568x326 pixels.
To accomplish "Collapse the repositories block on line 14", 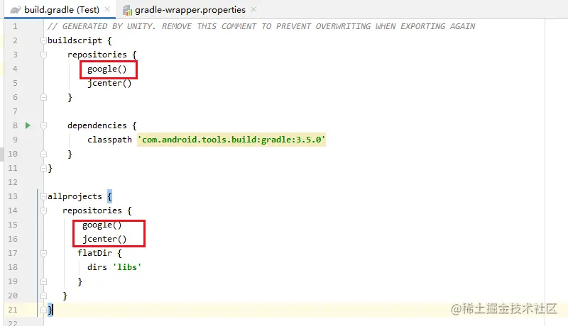I will click(x=43, y=210).
